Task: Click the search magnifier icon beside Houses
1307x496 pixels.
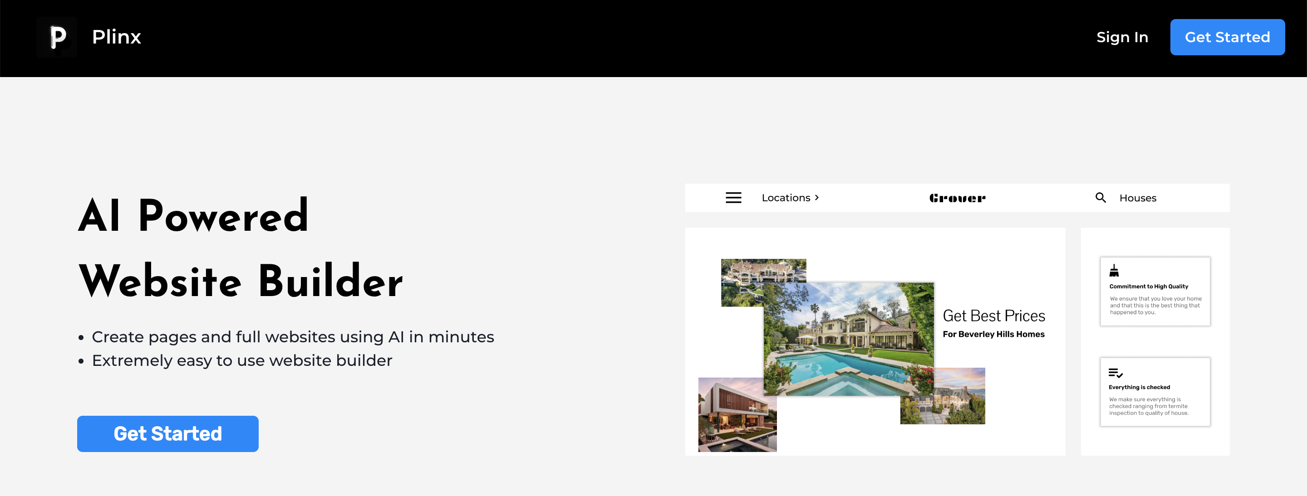Action: click(1101, 198)
